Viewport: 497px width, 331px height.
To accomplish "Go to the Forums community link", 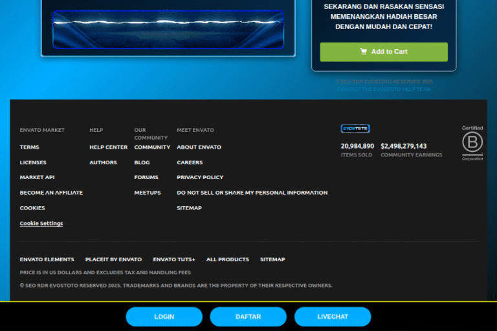I will [146, 177].
